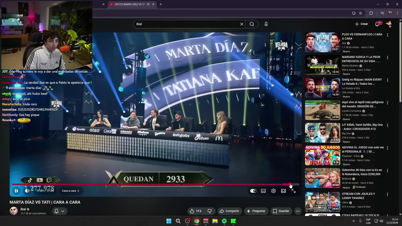Install app icon in the address bar
The image size is (402, 226).
(354, 13)
